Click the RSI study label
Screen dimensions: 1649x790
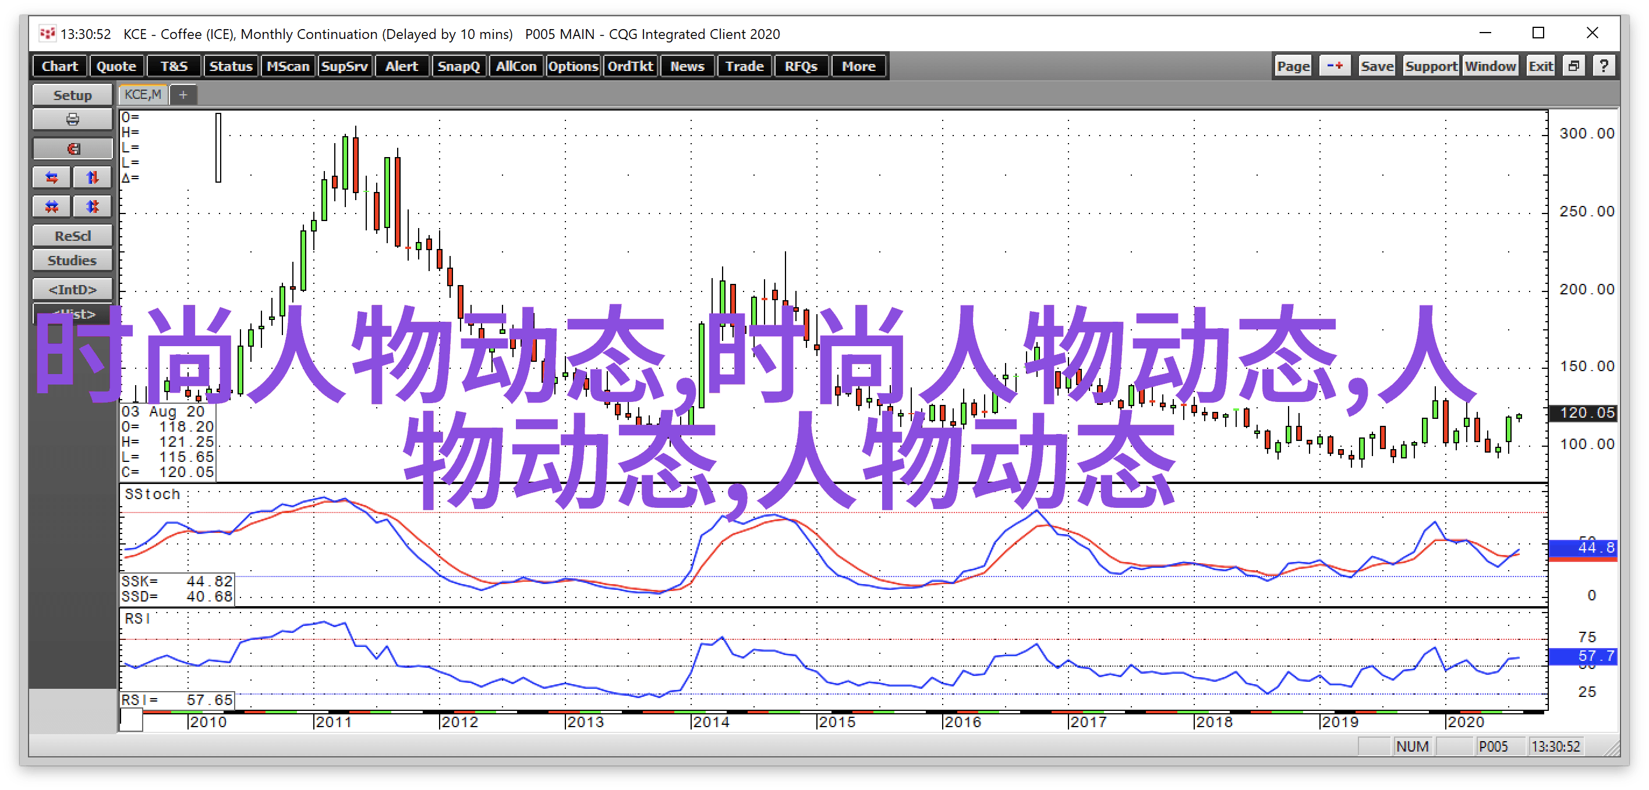tap(137, 618)
